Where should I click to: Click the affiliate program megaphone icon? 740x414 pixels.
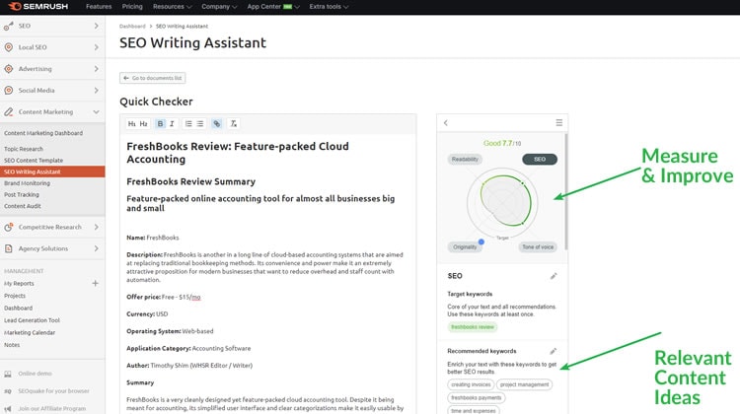(x=8, y=409)
